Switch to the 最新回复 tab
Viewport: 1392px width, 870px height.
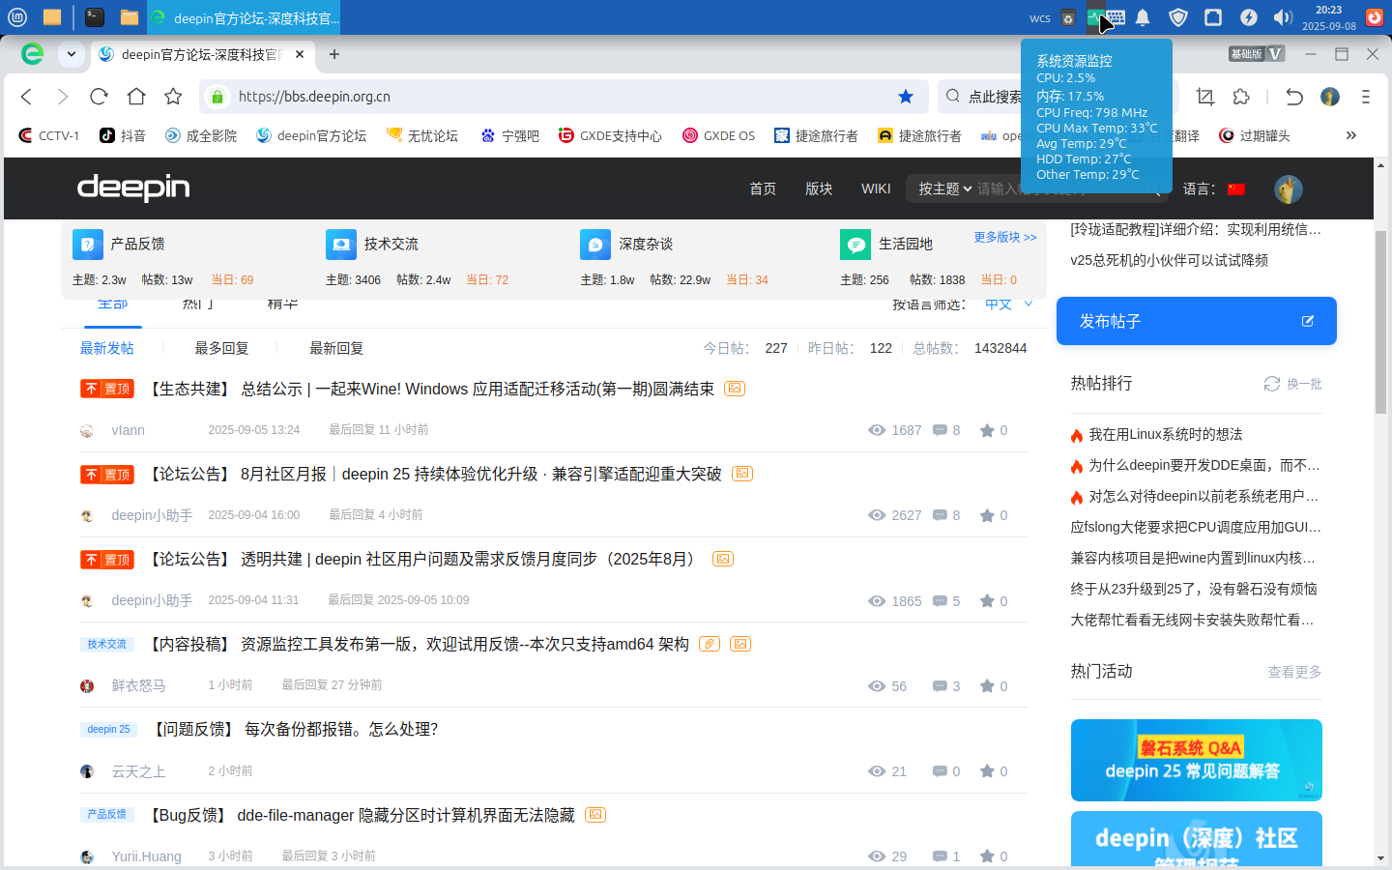click(x=336, y=348)
